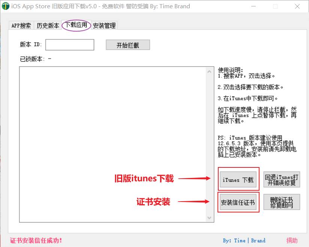This screenshot has width=309, height=247.
Task: Minimize the window
Action: pos(253,6)
